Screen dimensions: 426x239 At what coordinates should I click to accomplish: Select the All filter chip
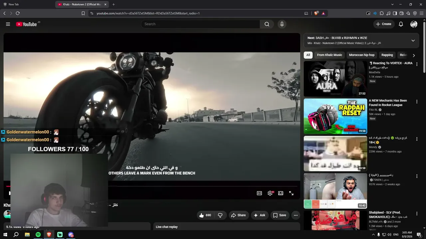click(308, 55)
